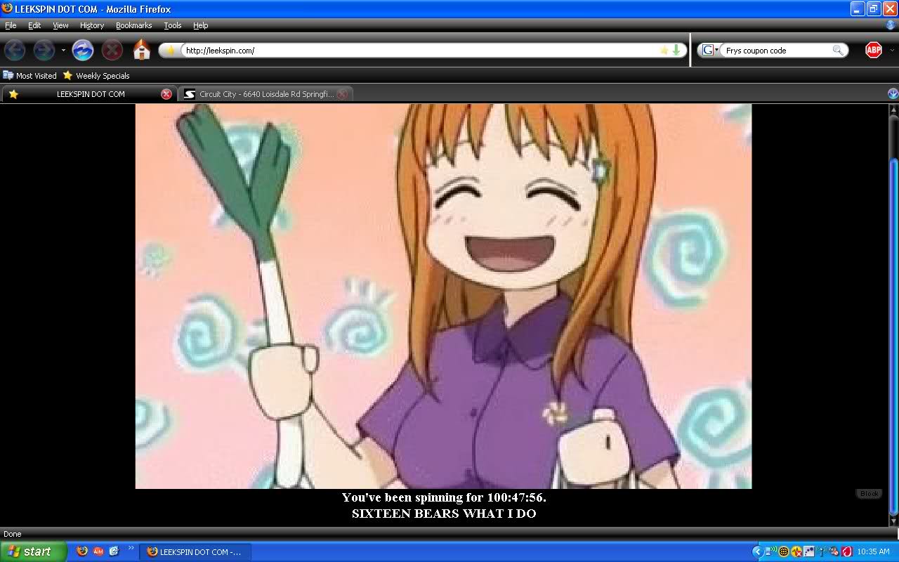Open the Edit menu

pos(34,25)
